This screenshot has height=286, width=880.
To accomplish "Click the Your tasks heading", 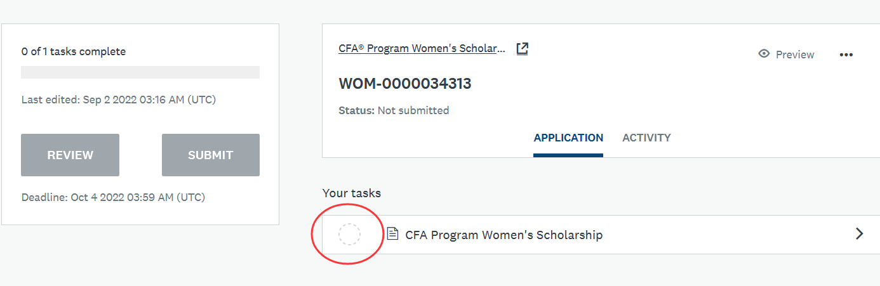I will (352, 193).
